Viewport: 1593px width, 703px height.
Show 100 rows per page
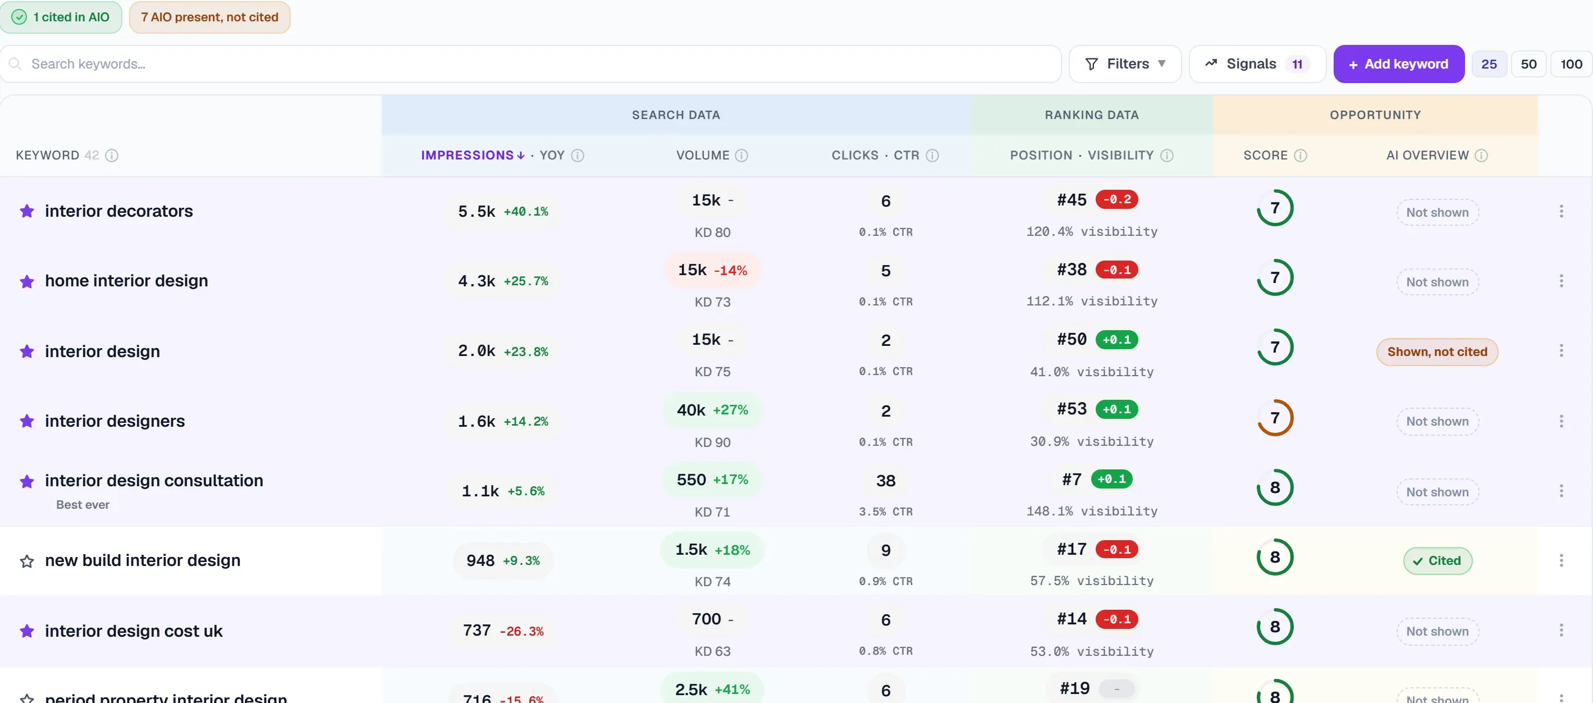pos(1571,64)
